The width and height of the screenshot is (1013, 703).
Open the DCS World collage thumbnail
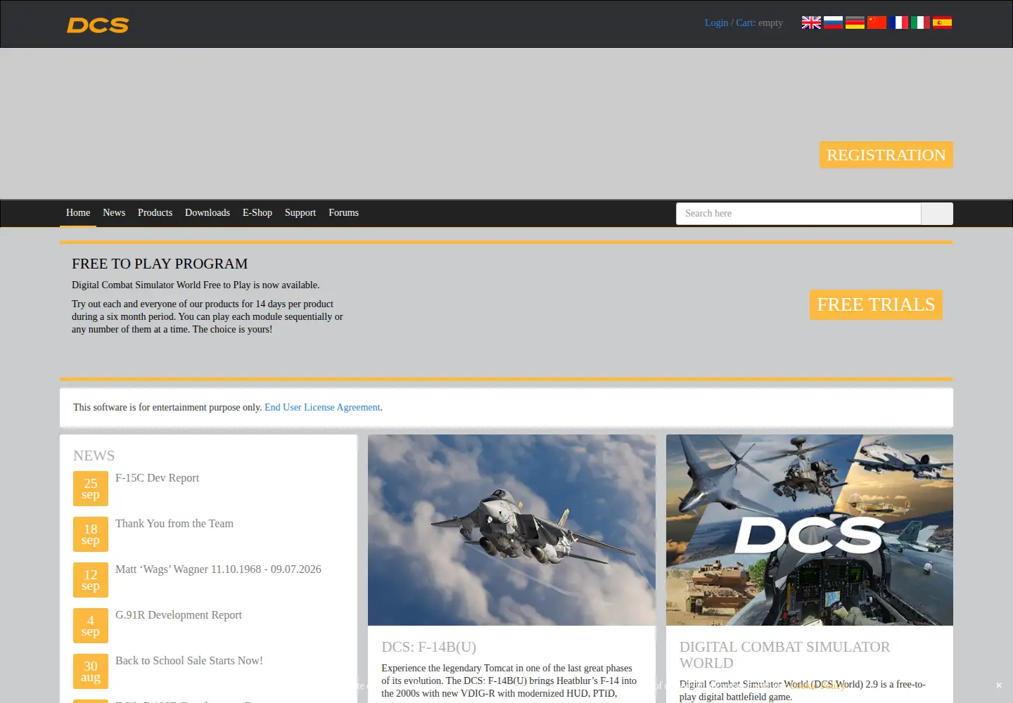[x=810, y=530]
